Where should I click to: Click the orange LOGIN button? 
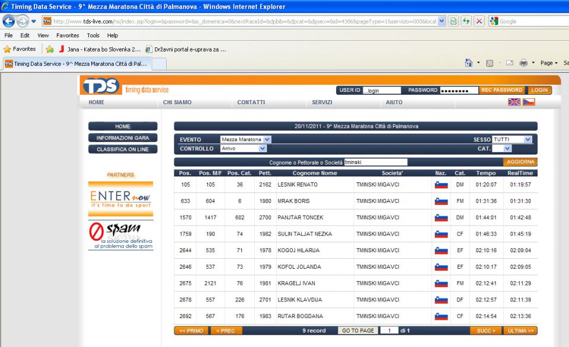tap(539, 90)
